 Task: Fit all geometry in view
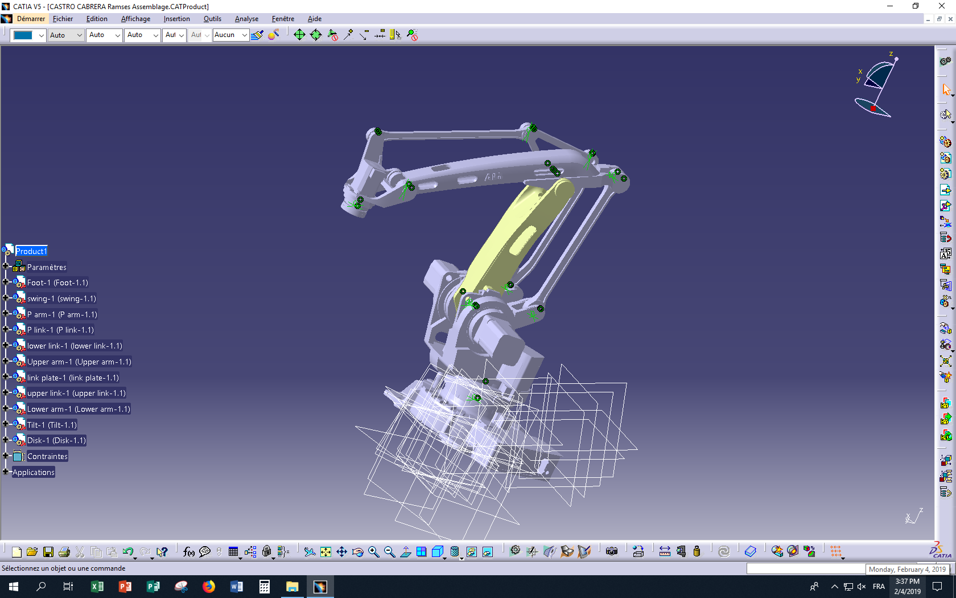pyautogui.click(x=325, y=551)
